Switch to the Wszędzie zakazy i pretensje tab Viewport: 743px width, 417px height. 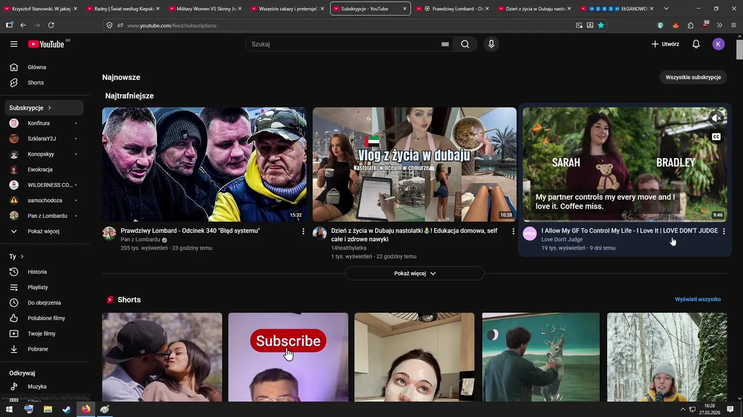[287, 9]
